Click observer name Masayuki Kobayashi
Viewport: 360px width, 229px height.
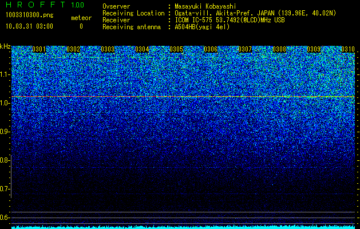pos(205,6)
